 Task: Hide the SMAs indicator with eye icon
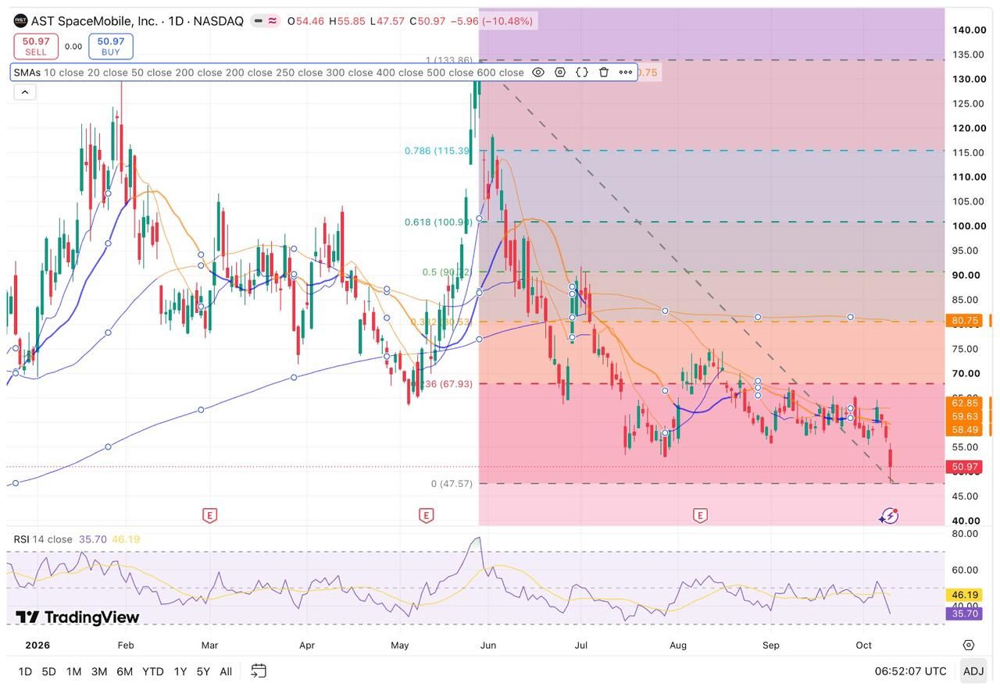pyautogui.click(x=538, y=73)
